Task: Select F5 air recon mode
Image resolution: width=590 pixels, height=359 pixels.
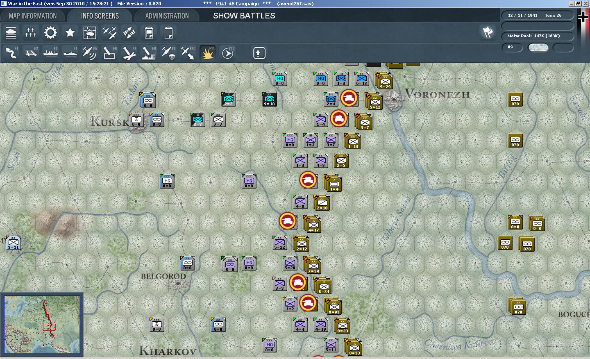Action: 90,53
